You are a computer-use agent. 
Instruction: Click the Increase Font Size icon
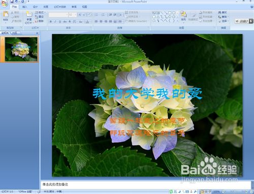[80, 15]
